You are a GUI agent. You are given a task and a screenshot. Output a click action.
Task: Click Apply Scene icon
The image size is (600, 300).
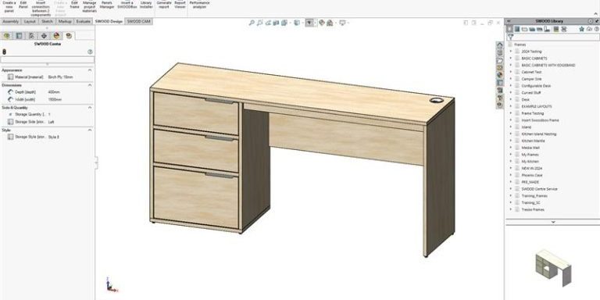(330, 23)
